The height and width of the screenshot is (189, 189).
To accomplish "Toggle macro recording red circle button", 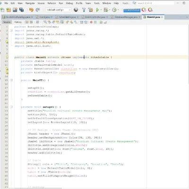I will pos(91,22).
